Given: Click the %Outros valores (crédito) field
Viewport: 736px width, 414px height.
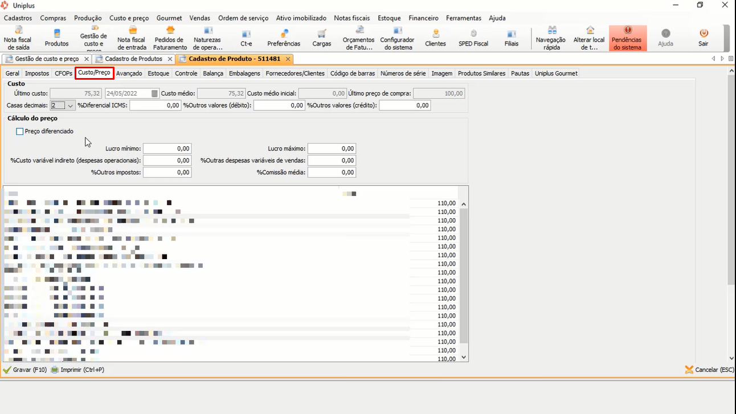Looking at the screenshot, I should click(405, 105).
